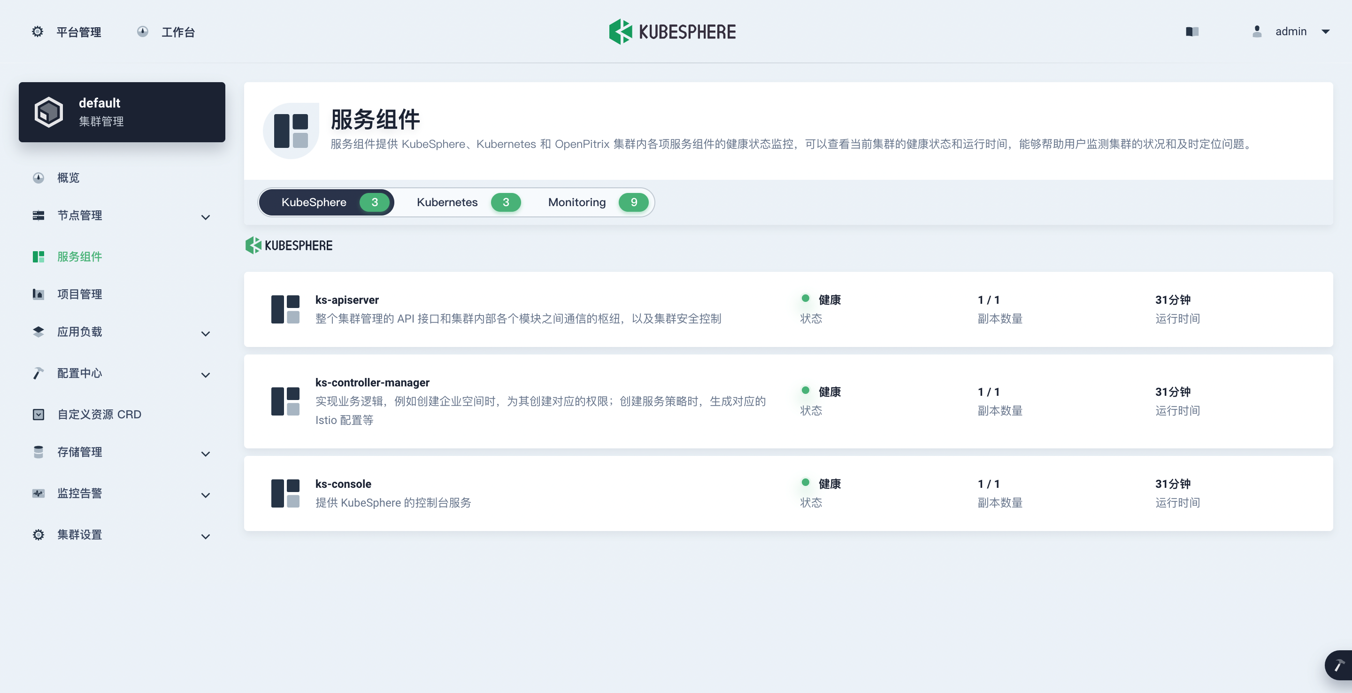Click the admin username label
The width and height of the screenshot is (1352, 693).
point(1291,31)
